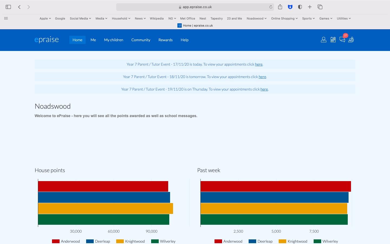Go back with the browser back arrow
The image size is (390, 244).
coord(19,7)
